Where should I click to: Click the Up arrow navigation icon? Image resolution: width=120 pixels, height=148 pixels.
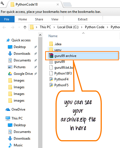pyautogui.click(x=25, y=27)
